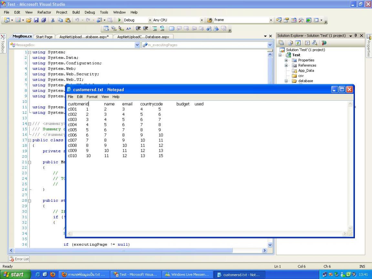372x279 pixels.
Task: Click the Cut scissors icon
Action: [53, 20]
